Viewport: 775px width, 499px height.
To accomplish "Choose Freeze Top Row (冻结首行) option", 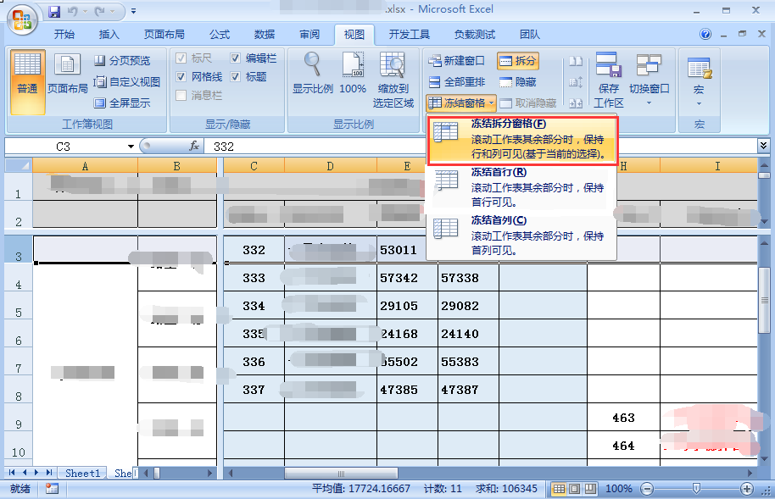I will click(x=521, y=187).
